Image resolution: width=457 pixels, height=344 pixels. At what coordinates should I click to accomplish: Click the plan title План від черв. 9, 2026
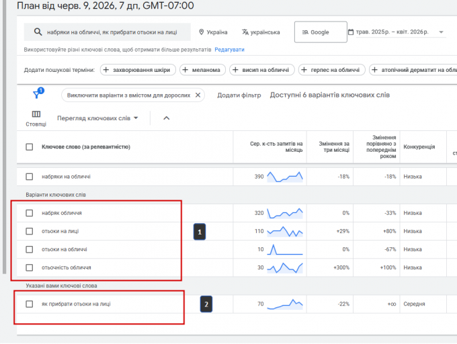[x=106, y=5]
